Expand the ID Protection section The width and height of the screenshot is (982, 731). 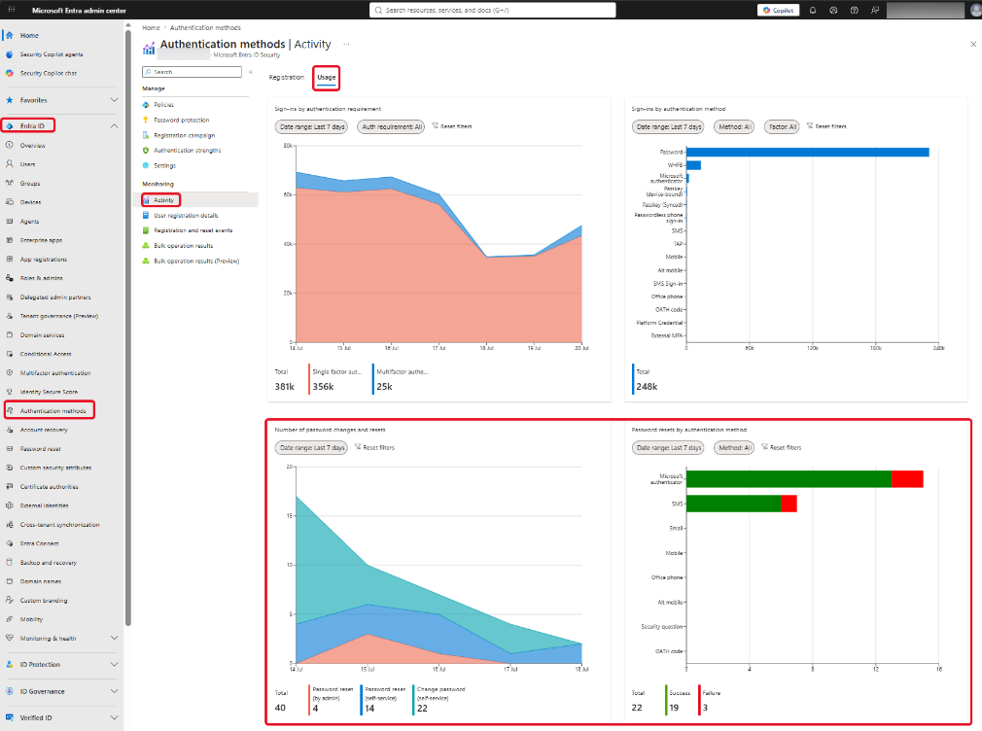point(114,664)
